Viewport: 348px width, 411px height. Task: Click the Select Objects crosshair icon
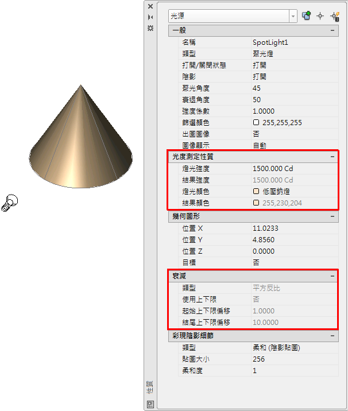point(320,16)
